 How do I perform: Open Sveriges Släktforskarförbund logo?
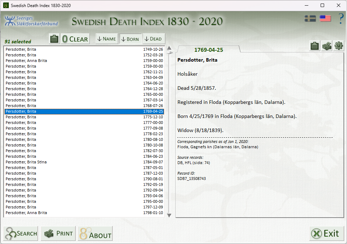(31, 21)
